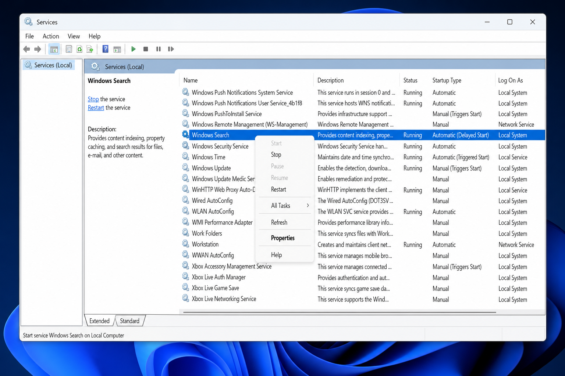Click the Properties sheet toolbar icon
This screenshot has height=376, width=565.
point(69,49)
